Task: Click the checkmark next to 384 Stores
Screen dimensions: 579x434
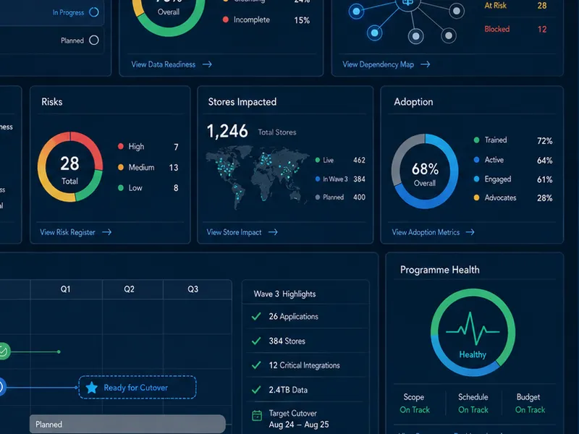Action: click(x=256, y=341)
